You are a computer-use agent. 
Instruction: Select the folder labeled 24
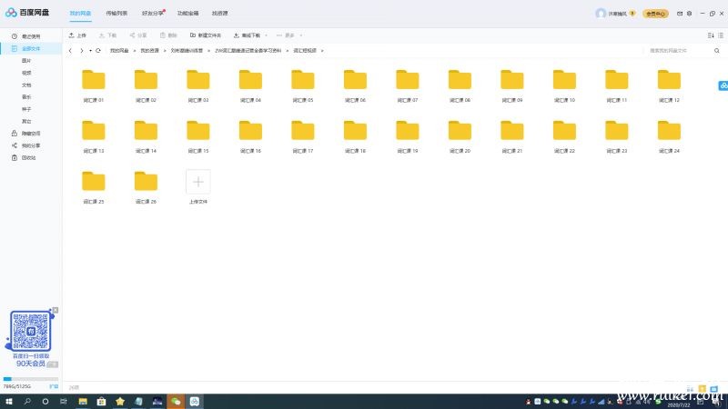pos(669,137)
